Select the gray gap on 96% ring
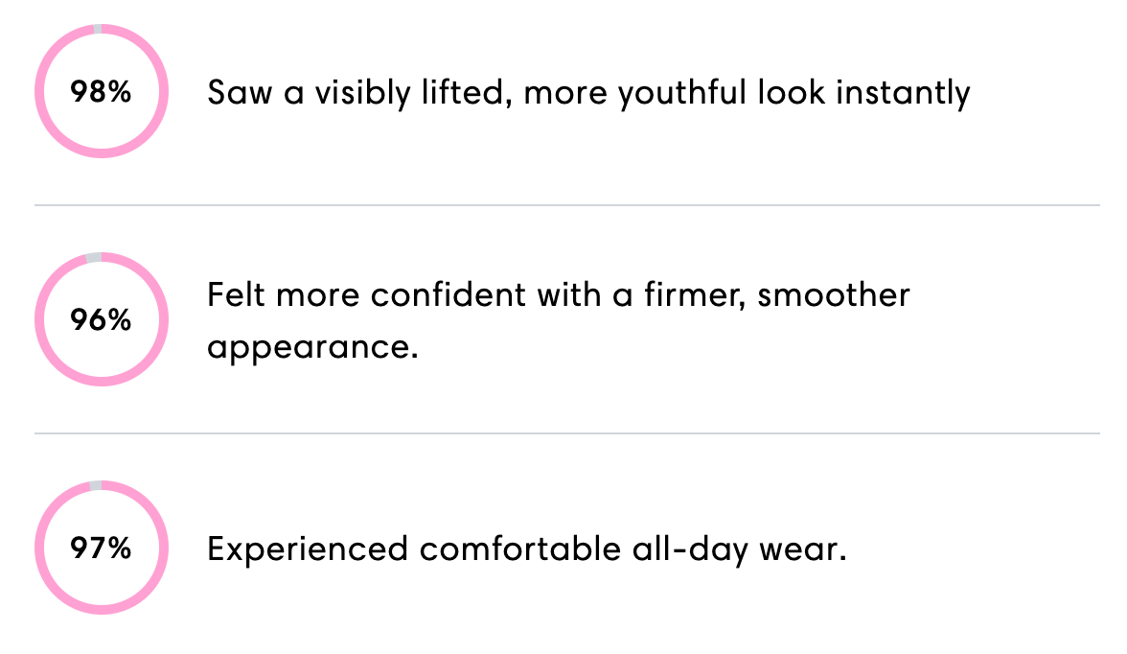Viewport: 1127px width, 654px height. pos(94,257)
